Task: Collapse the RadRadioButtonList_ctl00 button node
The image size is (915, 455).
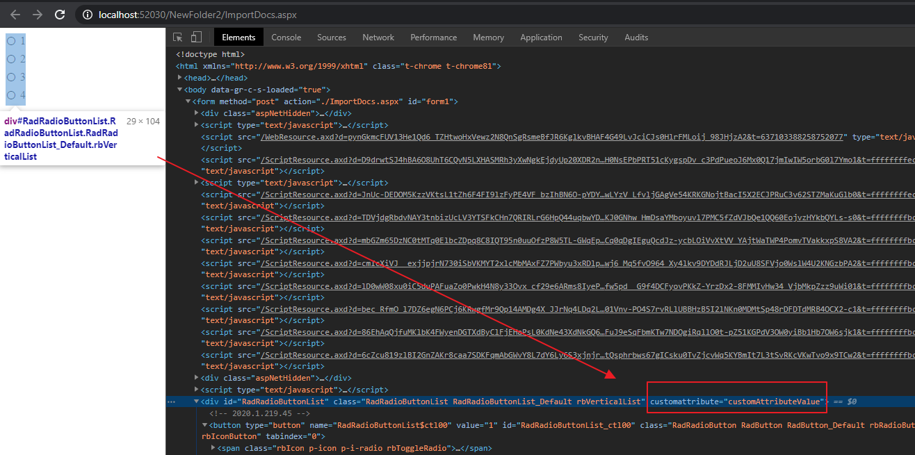Action: (205, 424)
